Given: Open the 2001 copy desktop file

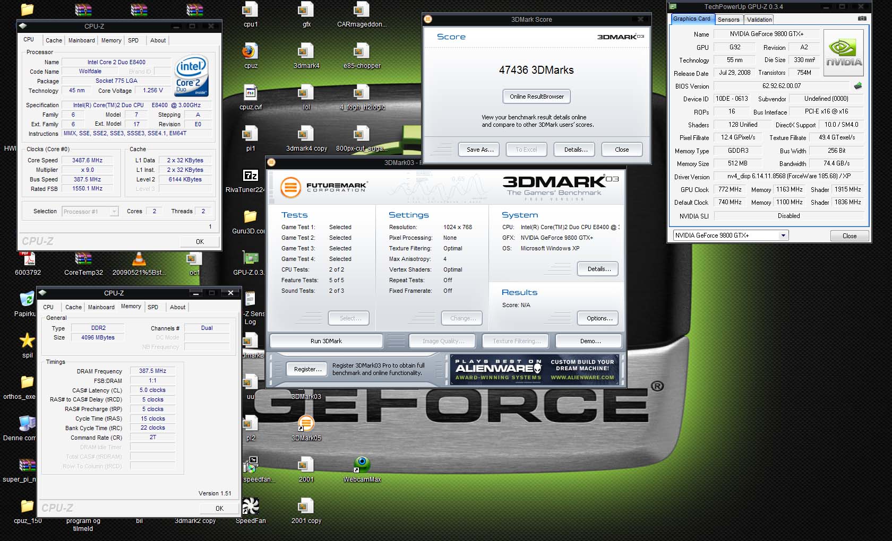Looking at the screenshot, I should (306, 507).
